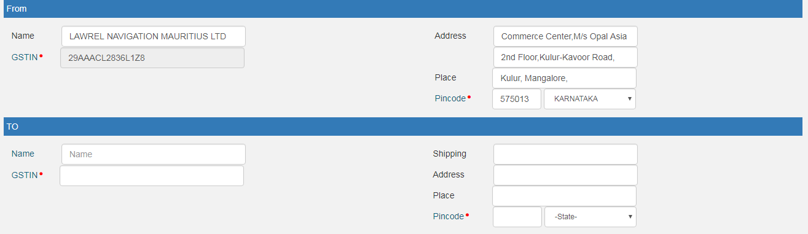Click the Shipping second address line field

point(565,175)
